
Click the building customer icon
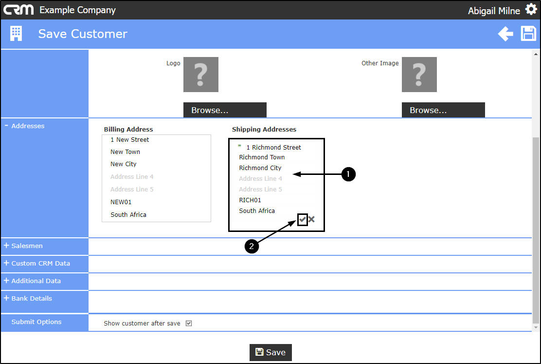(16, 34)
